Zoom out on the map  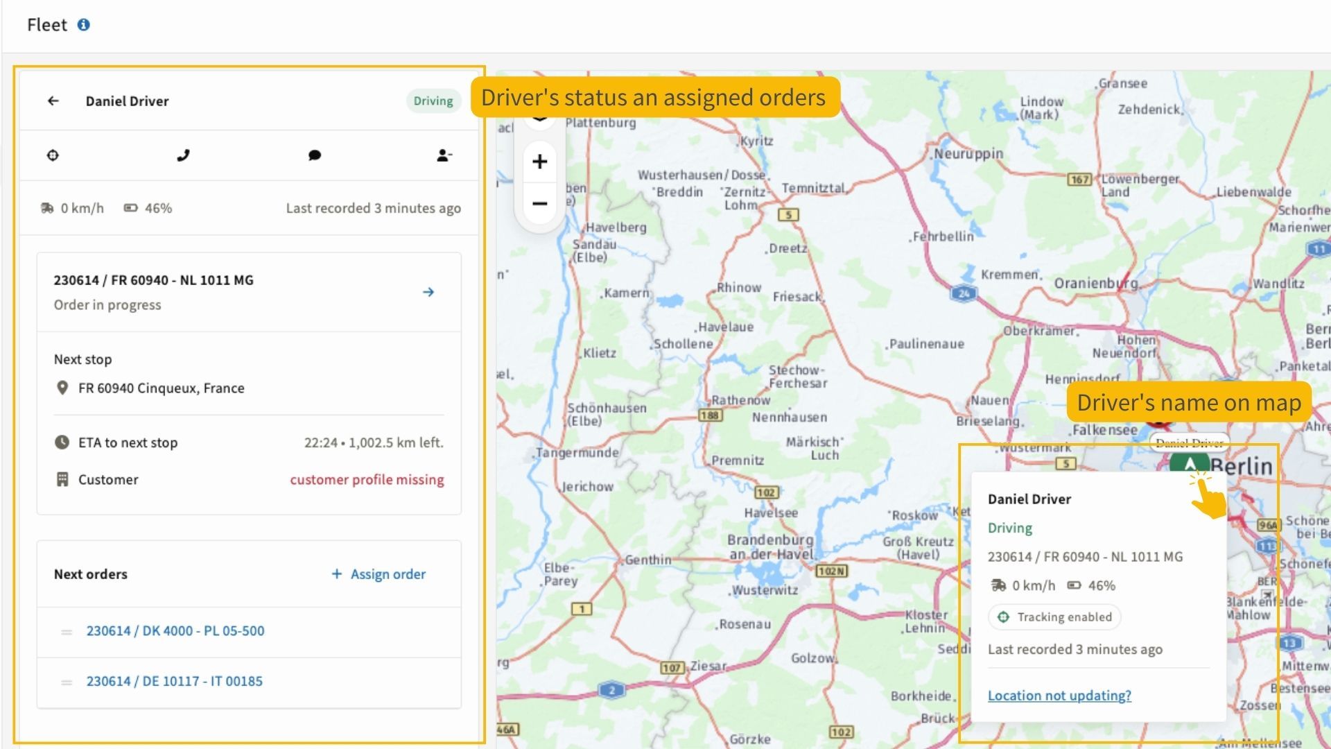tap(539, 204)
